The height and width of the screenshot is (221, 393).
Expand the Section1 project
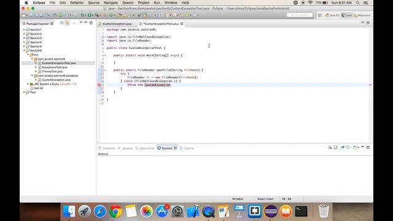click(24, 29)
